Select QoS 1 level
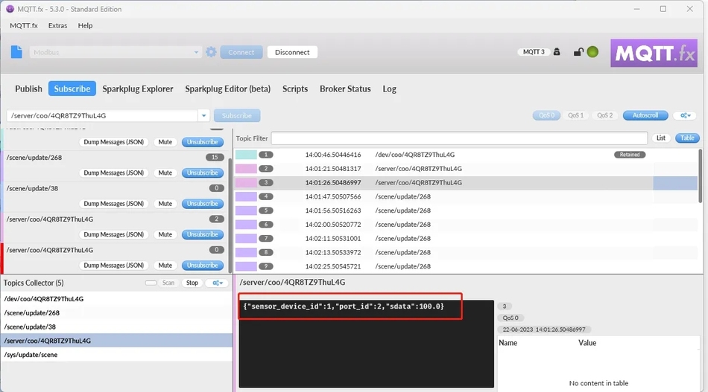Viewport: 708px width, 392px height. click(575, 115)
